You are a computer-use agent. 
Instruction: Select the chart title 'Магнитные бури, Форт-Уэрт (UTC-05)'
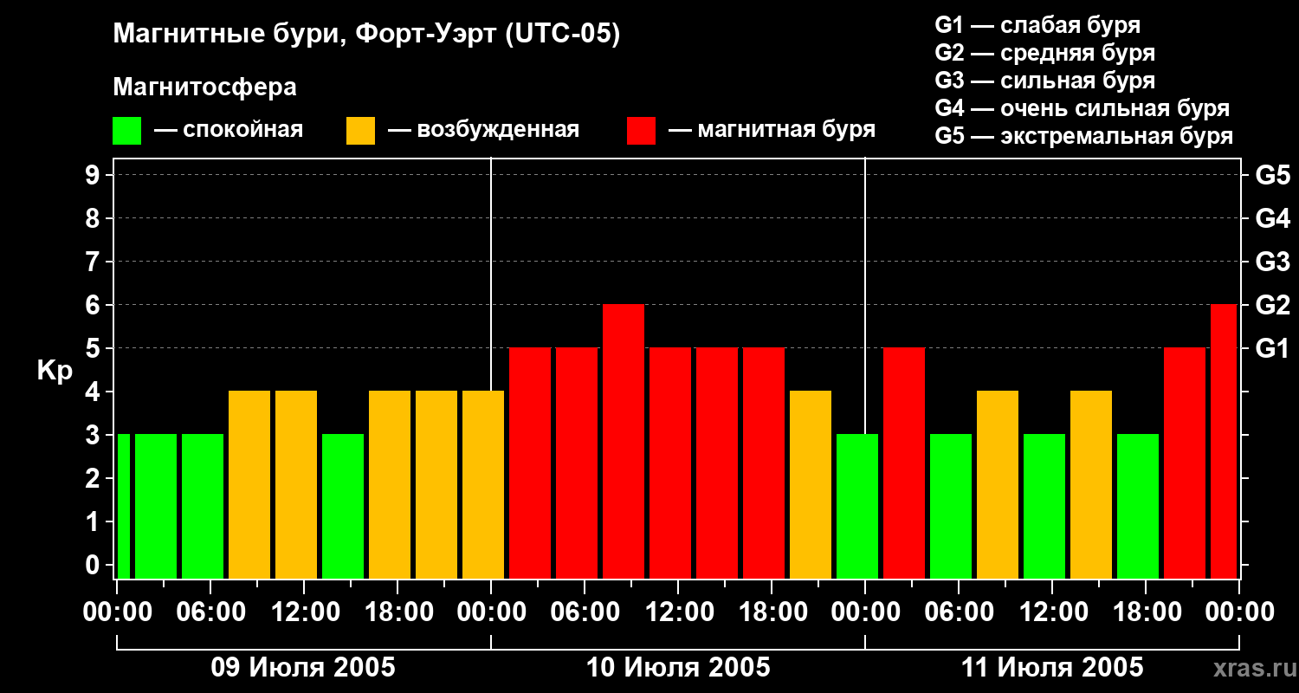tap(367, 36)
